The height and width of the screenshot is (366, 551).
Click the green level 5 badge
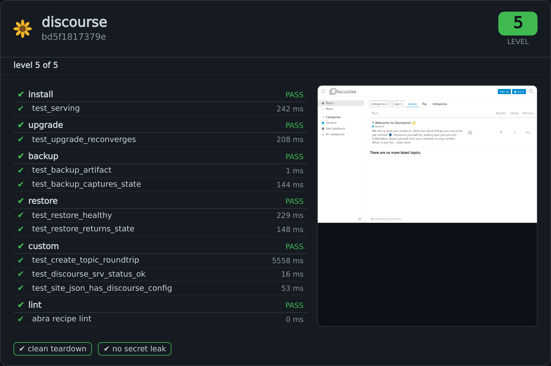click(x=518, y=24)
